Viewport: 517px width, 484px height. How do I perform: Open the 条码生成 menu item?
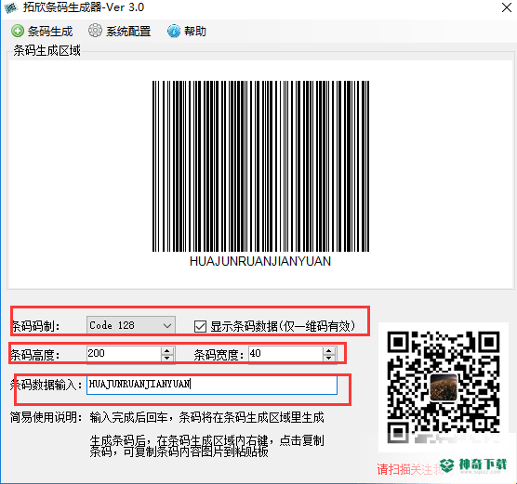pyautogui.click(x=42, y=32)
